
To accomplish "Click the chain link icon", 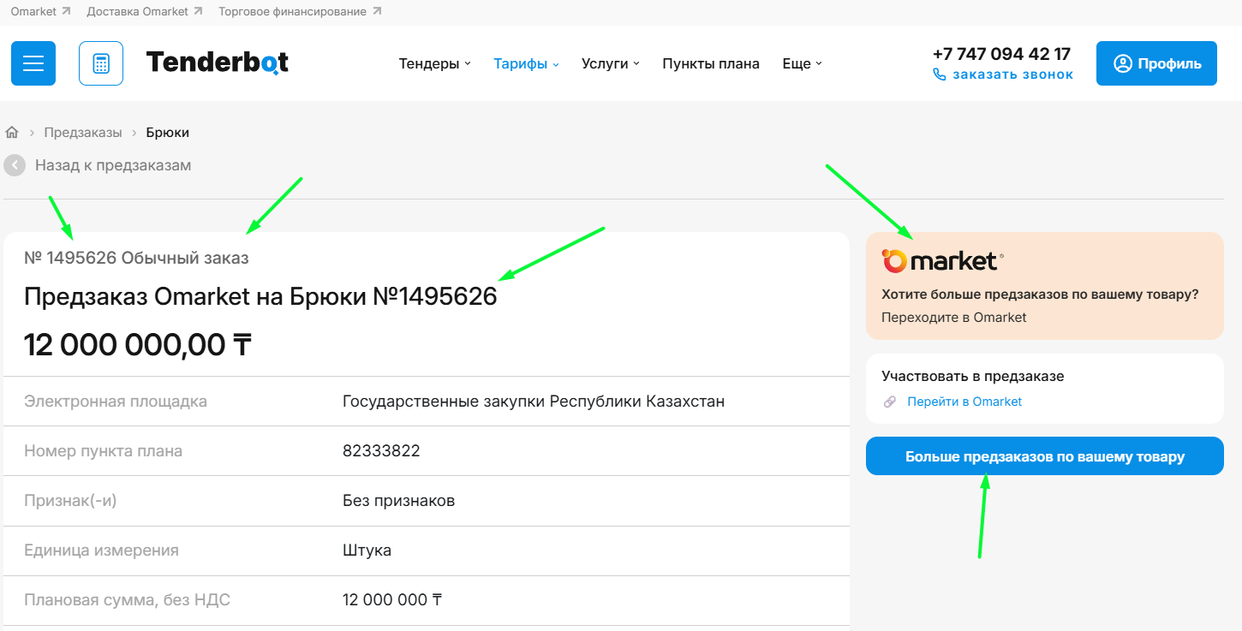I will click(x=890, y=402).
